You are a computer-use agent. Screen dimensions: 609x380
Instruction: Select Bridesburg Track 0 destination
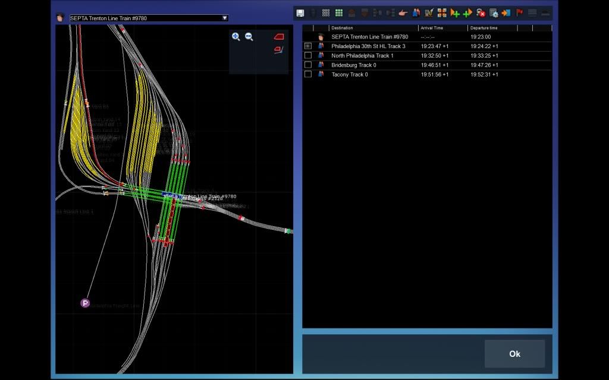354,65
